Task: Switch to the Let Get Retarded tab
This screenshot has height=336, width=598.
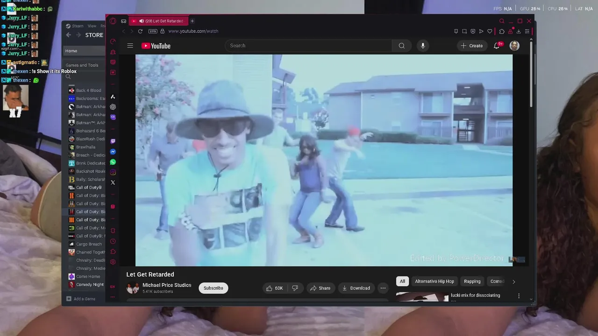Action: point(157,21)
